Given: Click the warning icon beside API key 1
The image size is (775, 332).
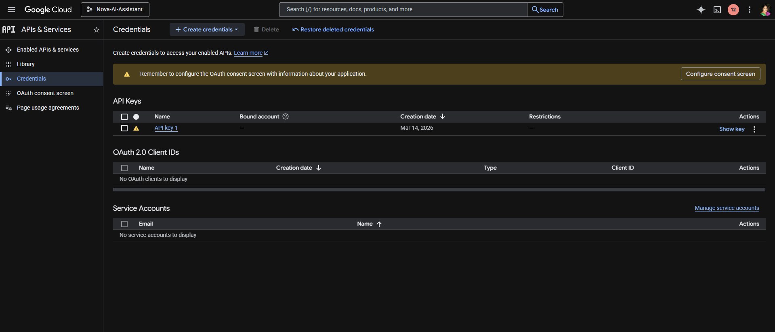Looking at the screenshot, I should click(136, 128).
